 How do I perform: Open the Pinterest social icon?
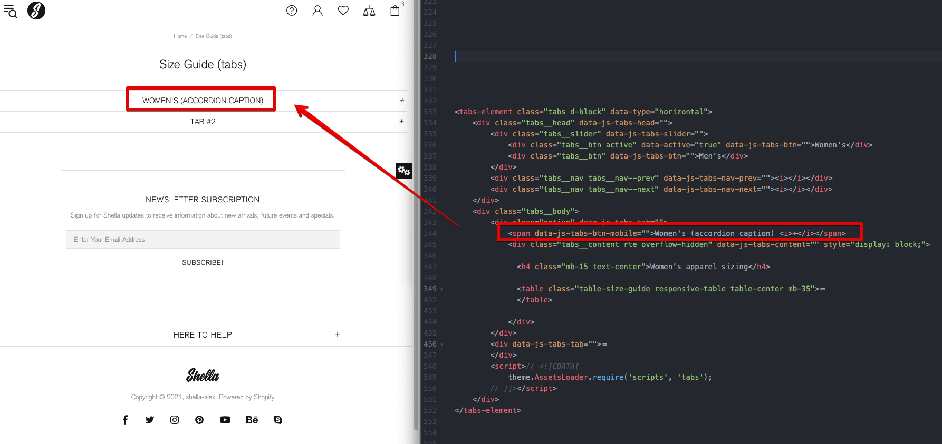[199, 420]
